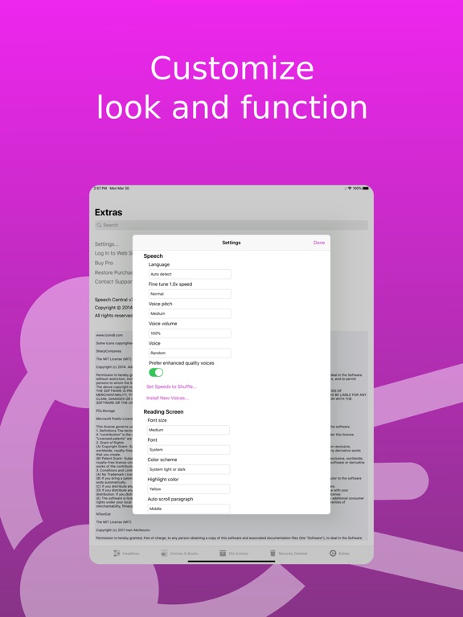Open Highlight color dropdown showing Yellow
The image size is (463, 617).
point(188,489)
